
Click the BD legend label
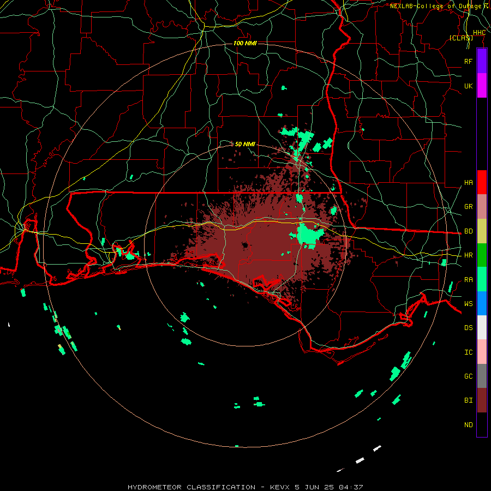point(468,231)
